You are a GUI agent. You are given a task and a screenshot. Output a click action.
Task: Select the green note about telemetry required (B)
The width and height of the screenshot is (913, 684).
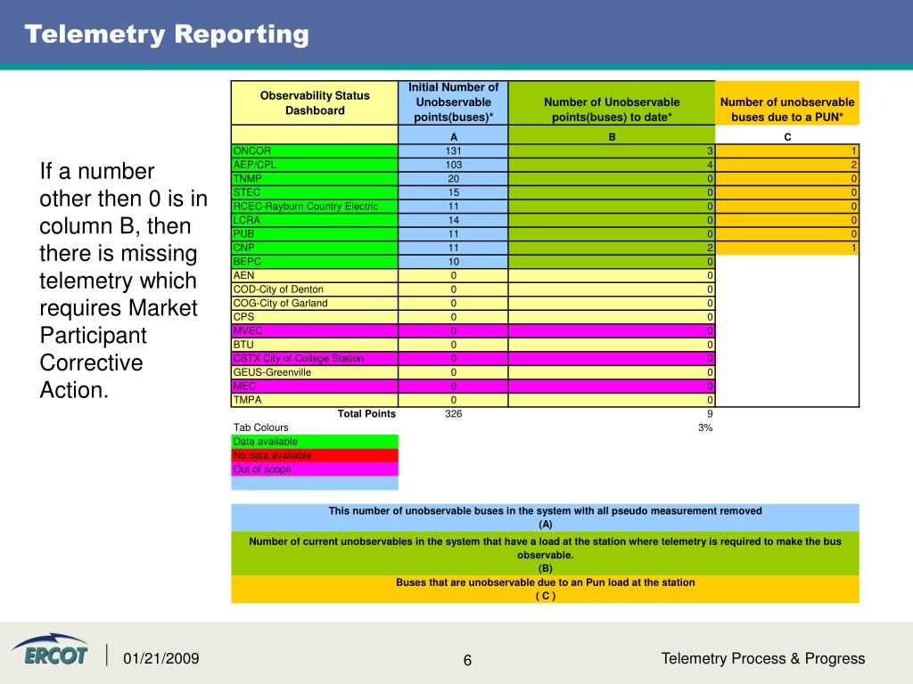pyautogui.click(x=545, y=554)
